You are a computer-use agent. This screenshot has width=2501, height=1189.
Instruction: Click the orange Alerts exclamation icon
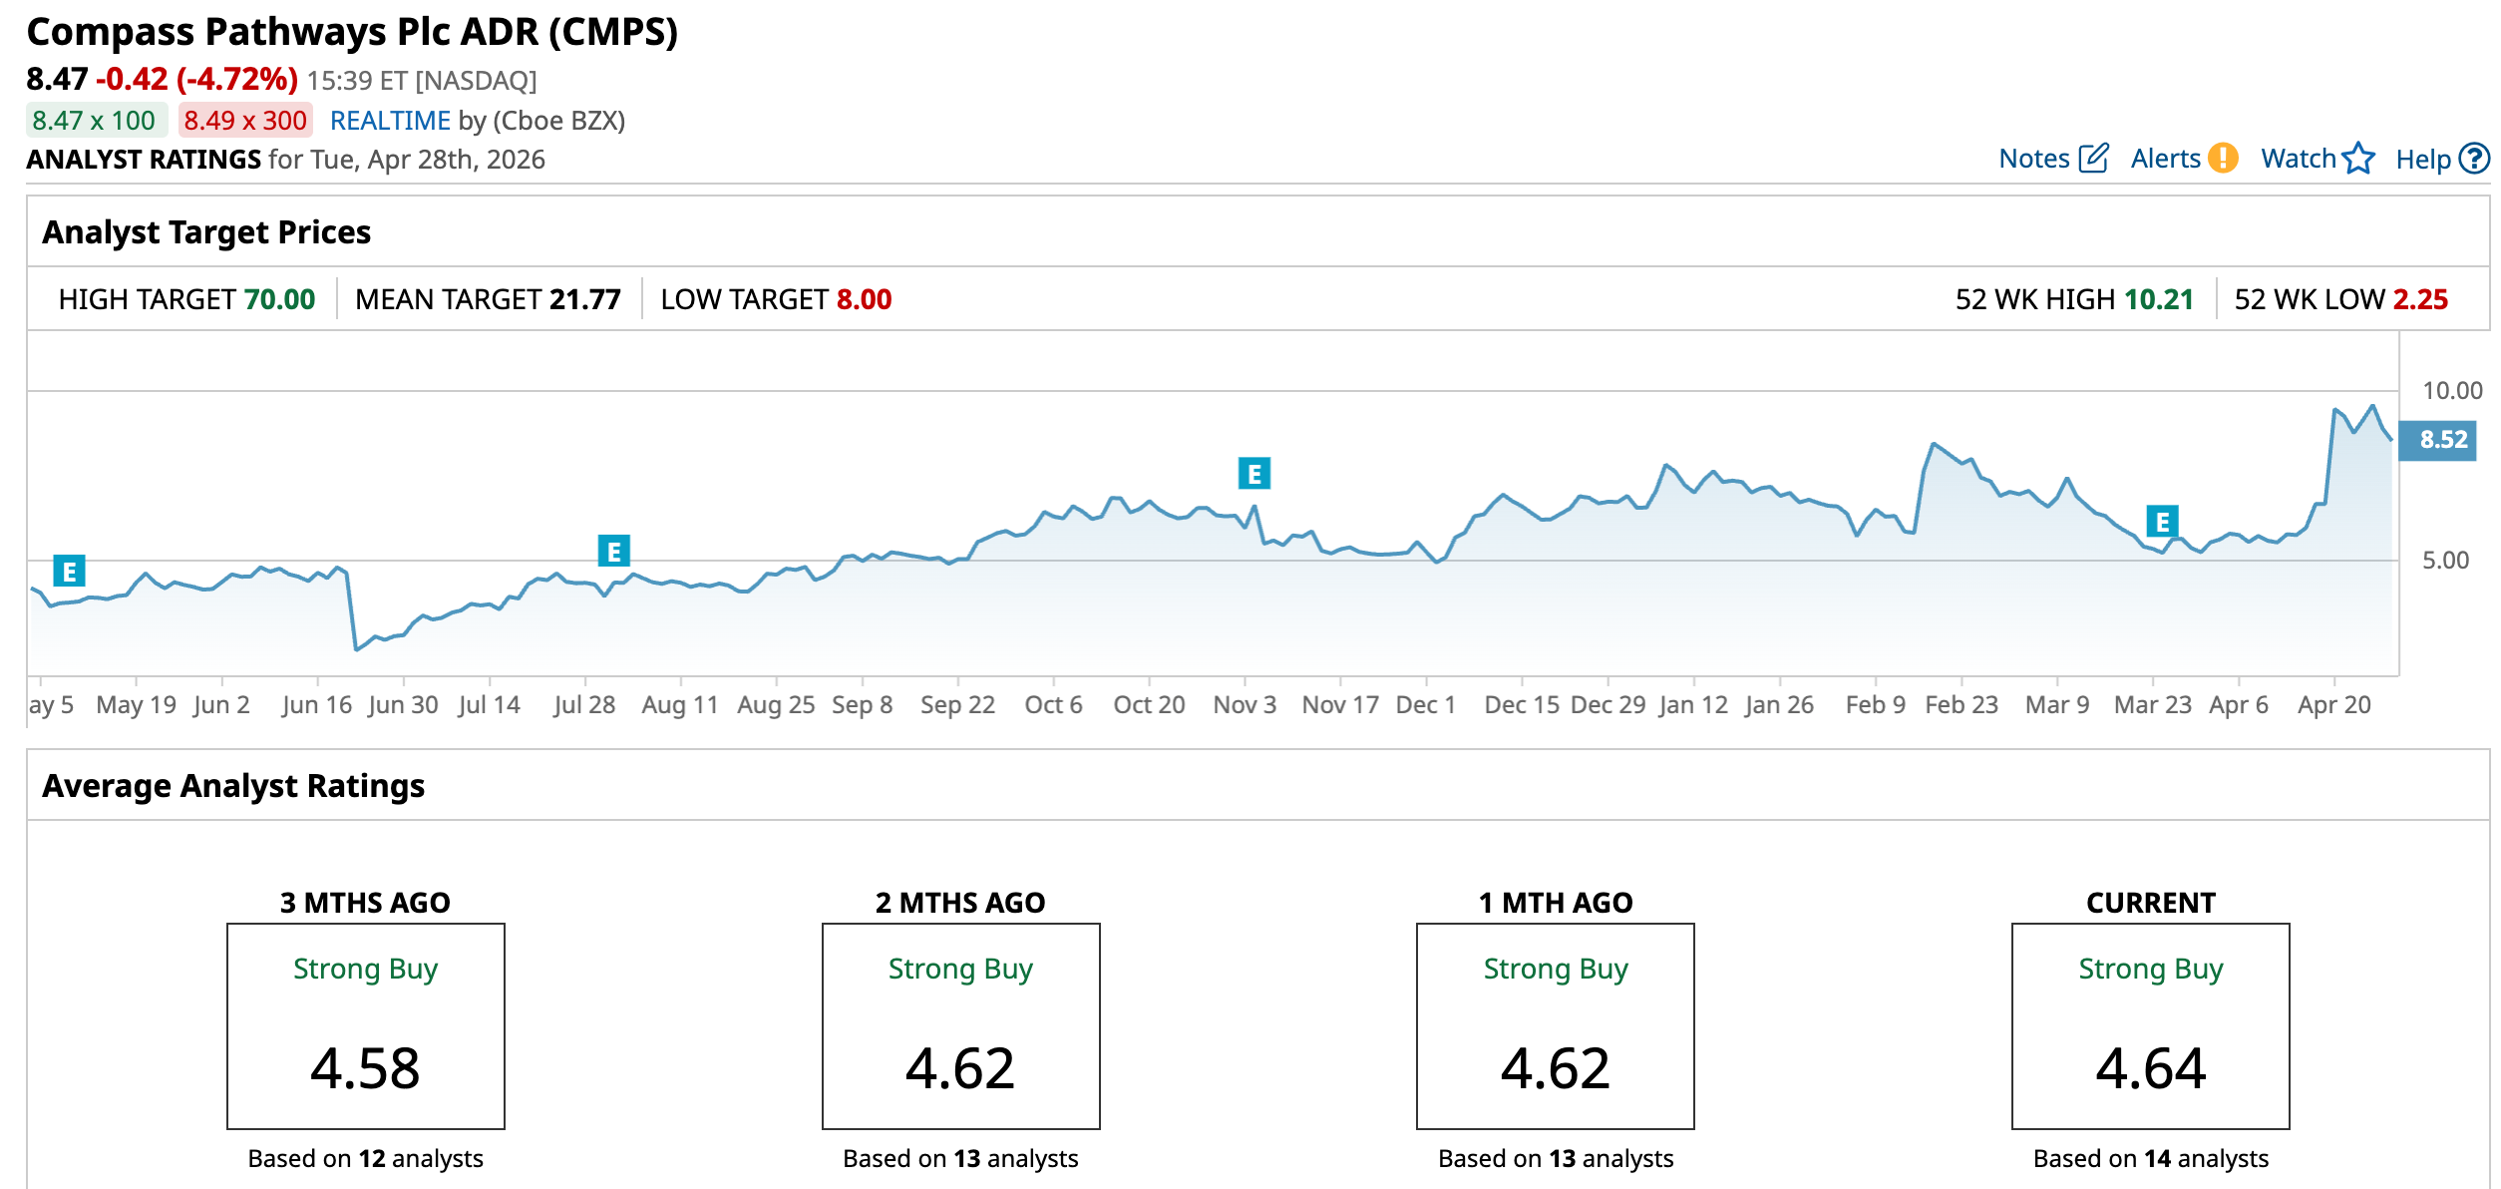point(2223,159)
